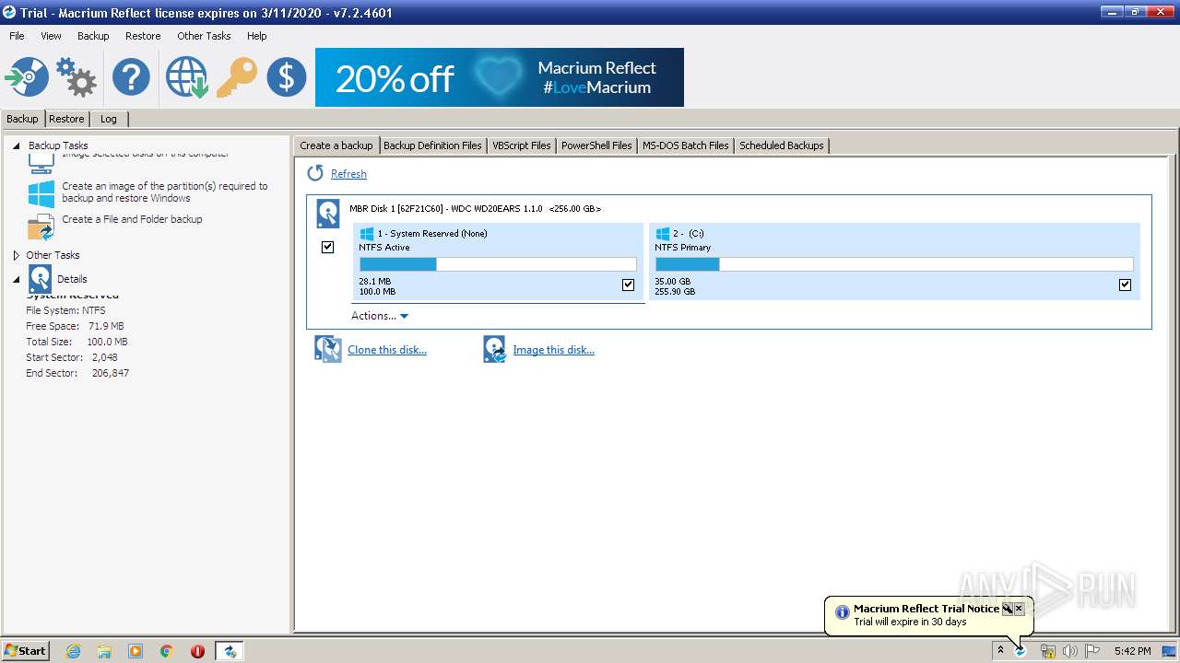This screenshot has height=663, width=1180.
Task: Click the Show desktop button
Action: [1170, 651]
